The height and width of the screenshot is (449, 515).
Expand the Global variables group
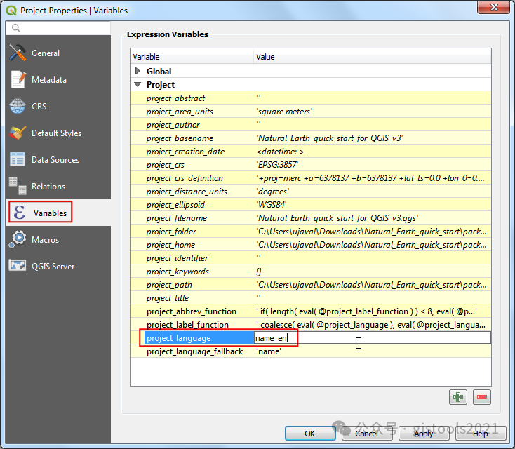138,71
